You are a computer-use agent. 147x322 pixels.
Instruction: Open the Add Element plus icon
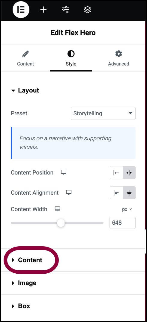(43, 10)
